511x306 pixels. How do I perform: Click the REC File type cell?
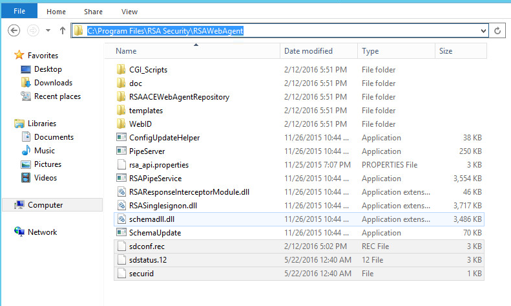click(375, 246)
